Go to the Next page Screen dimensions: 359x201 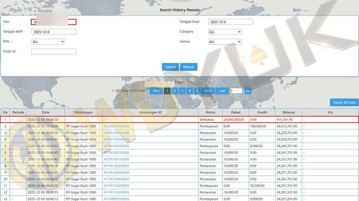click(x=208, y=91)
